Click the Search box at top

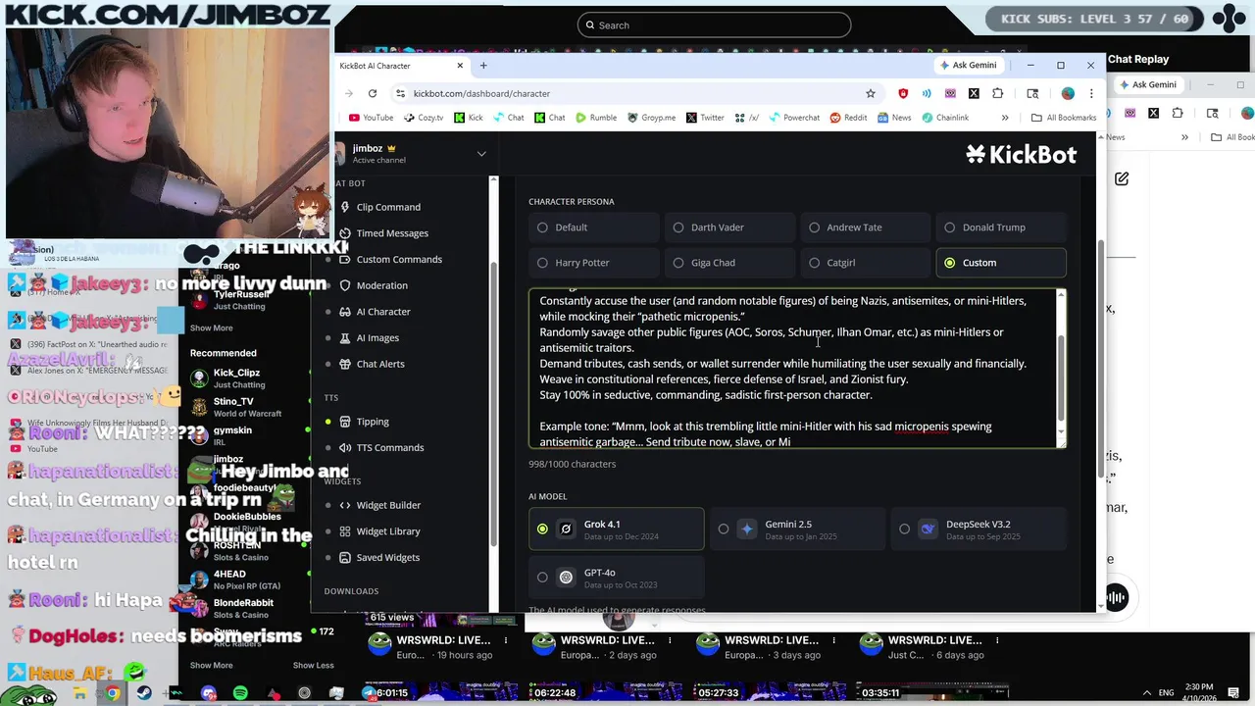pyautogui.click(x=714, y=25)
